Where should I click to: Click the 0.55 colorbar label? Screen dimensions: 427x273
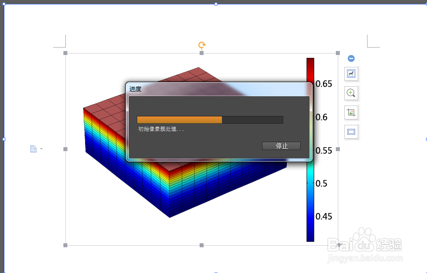(x=323, y=151)
